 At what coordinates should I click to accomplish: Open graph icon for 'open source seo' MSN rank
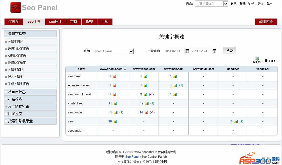176,86
